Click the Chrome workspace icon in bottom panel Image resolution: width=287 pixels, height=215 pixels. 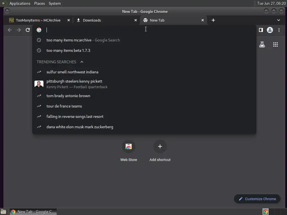pos(265,212)
